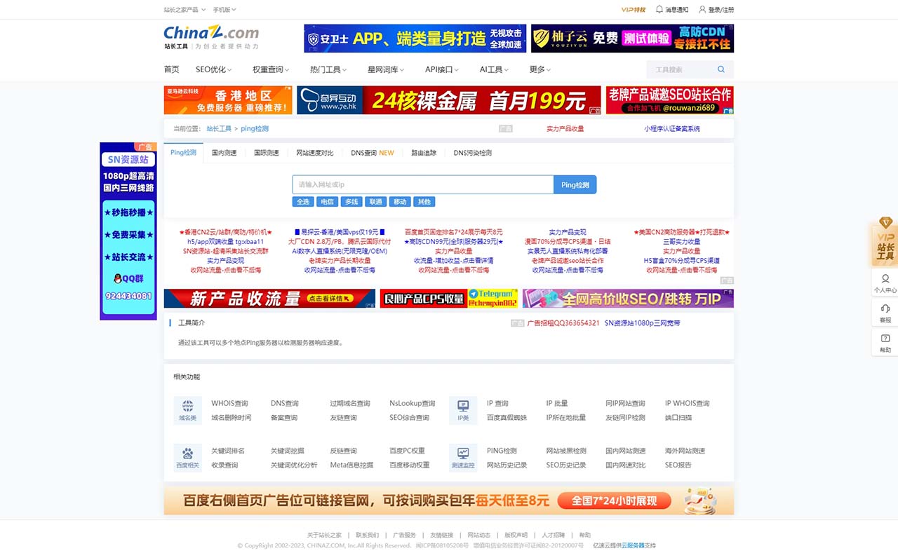Viewport: 898px width, 558px height.
Task: Toggle the 全选 select-all option
Action: (302, 201)
